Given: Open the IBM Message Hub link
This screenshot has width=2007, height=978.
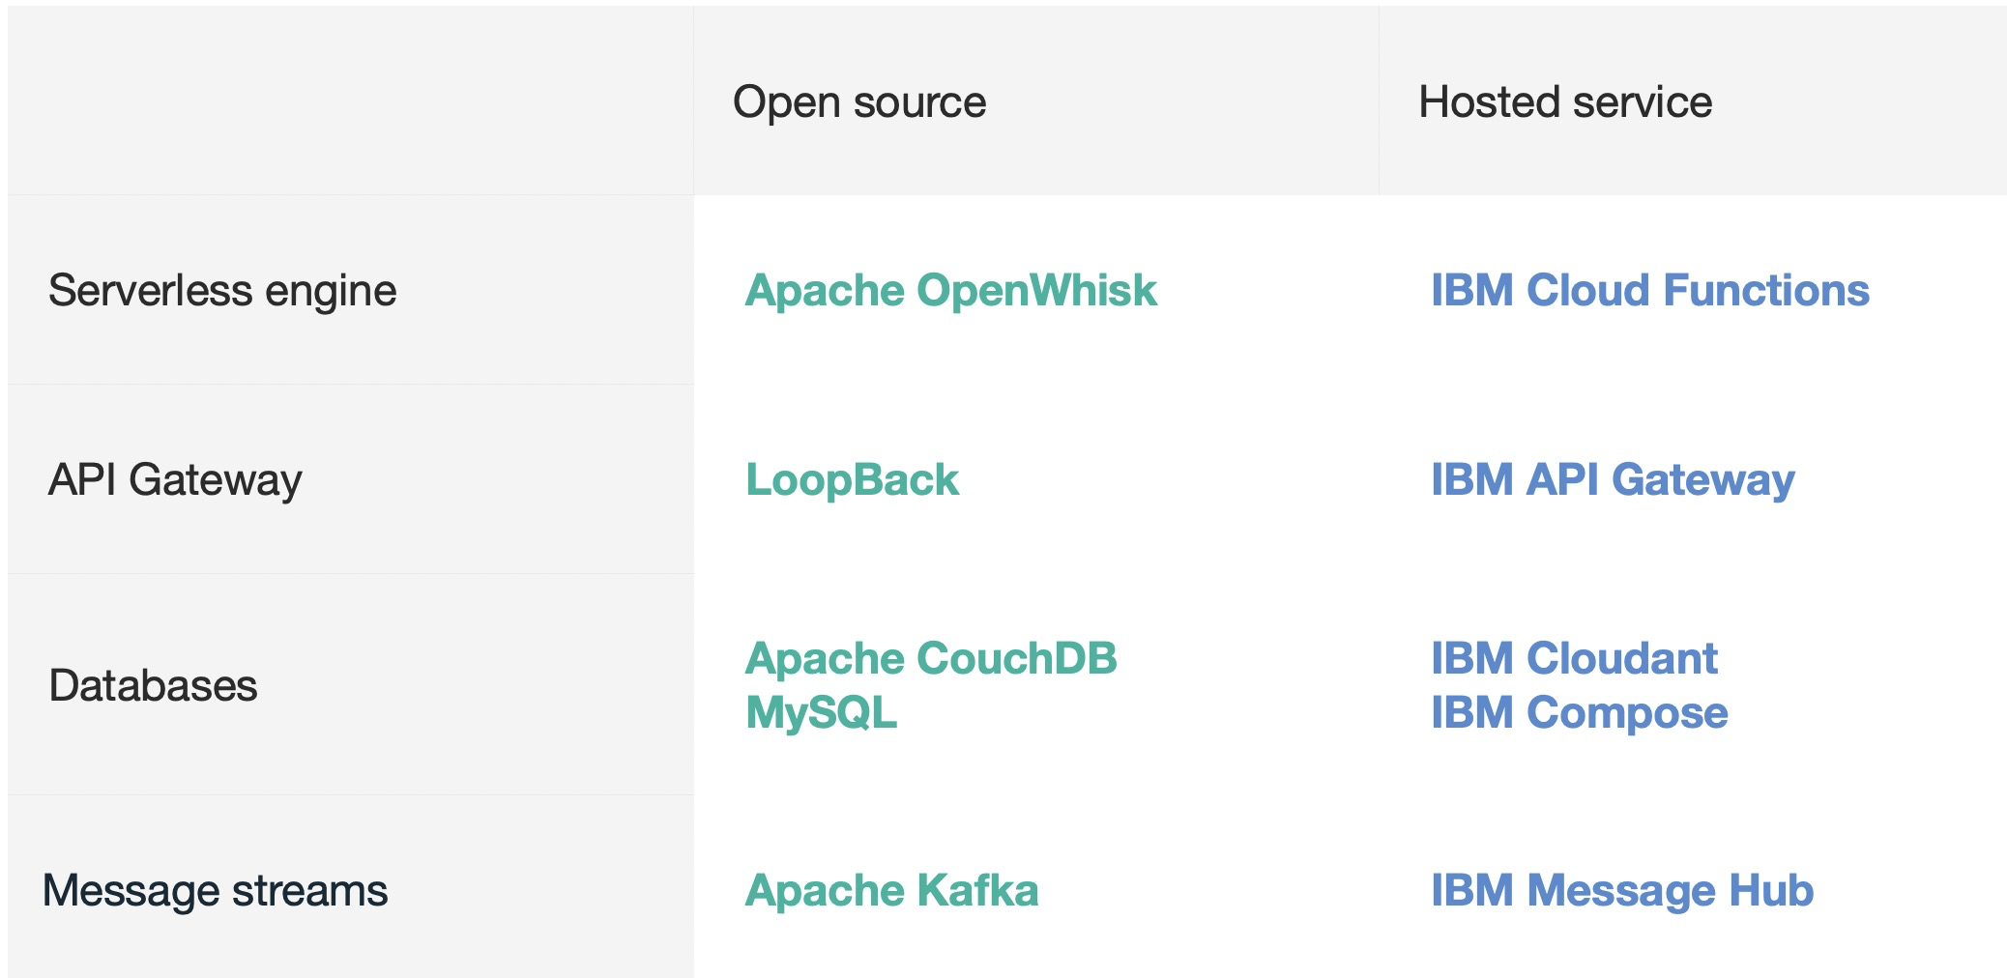Looking at the screenshot, I should (1621, 891).
